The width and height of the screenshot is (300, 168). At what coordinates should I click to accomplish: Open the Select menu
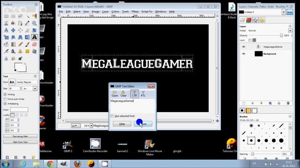(x=77, y=12)
